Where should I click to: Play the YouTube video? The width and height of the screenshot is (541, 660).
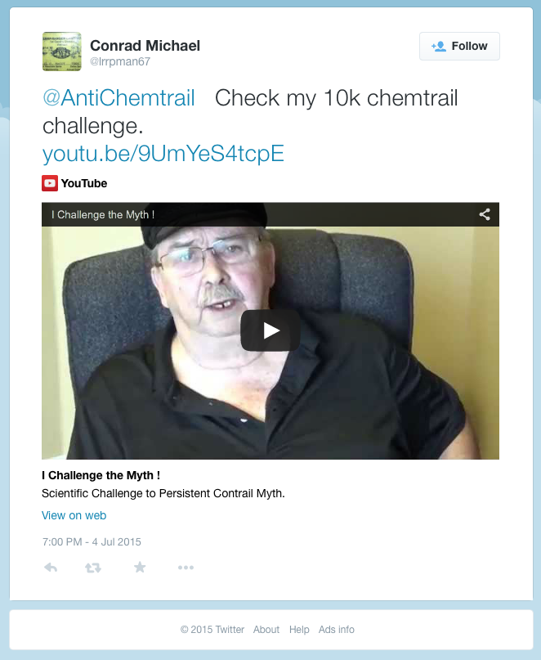pyautogui.click(x=270, y=330)
